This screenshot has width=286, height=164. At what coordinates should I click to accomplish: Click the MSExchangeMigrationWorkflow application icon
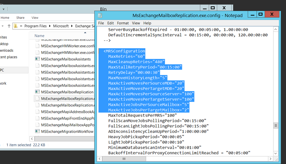pos(37,131)
